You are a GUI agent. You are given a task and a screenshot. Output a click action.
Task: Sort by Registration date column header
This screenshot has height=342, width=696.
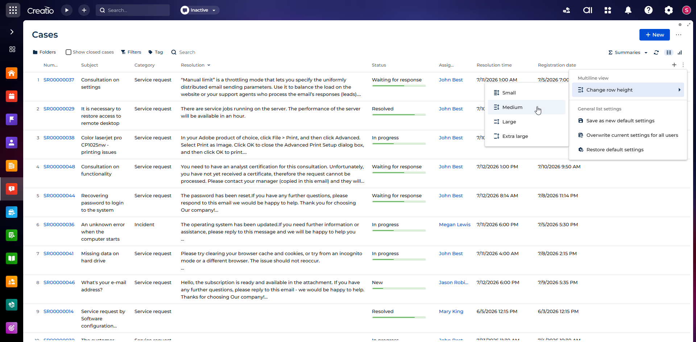pyautogui.click(x=557, y=65)
